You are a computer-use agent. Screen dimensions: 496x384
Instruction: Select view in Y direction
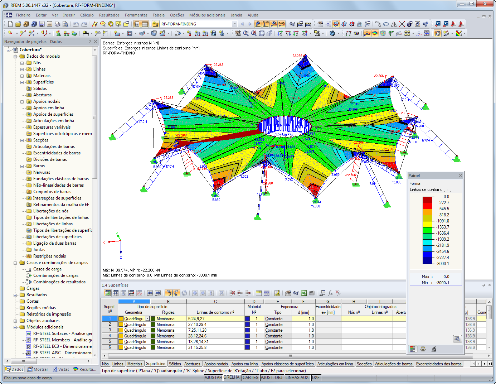coord(288,33)
